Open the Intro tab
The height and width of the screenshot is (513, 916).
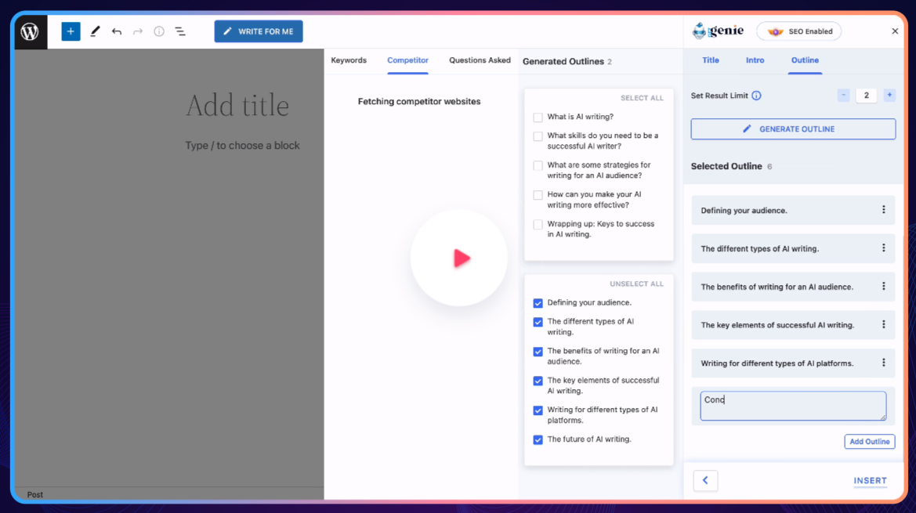tap(755, 60)
